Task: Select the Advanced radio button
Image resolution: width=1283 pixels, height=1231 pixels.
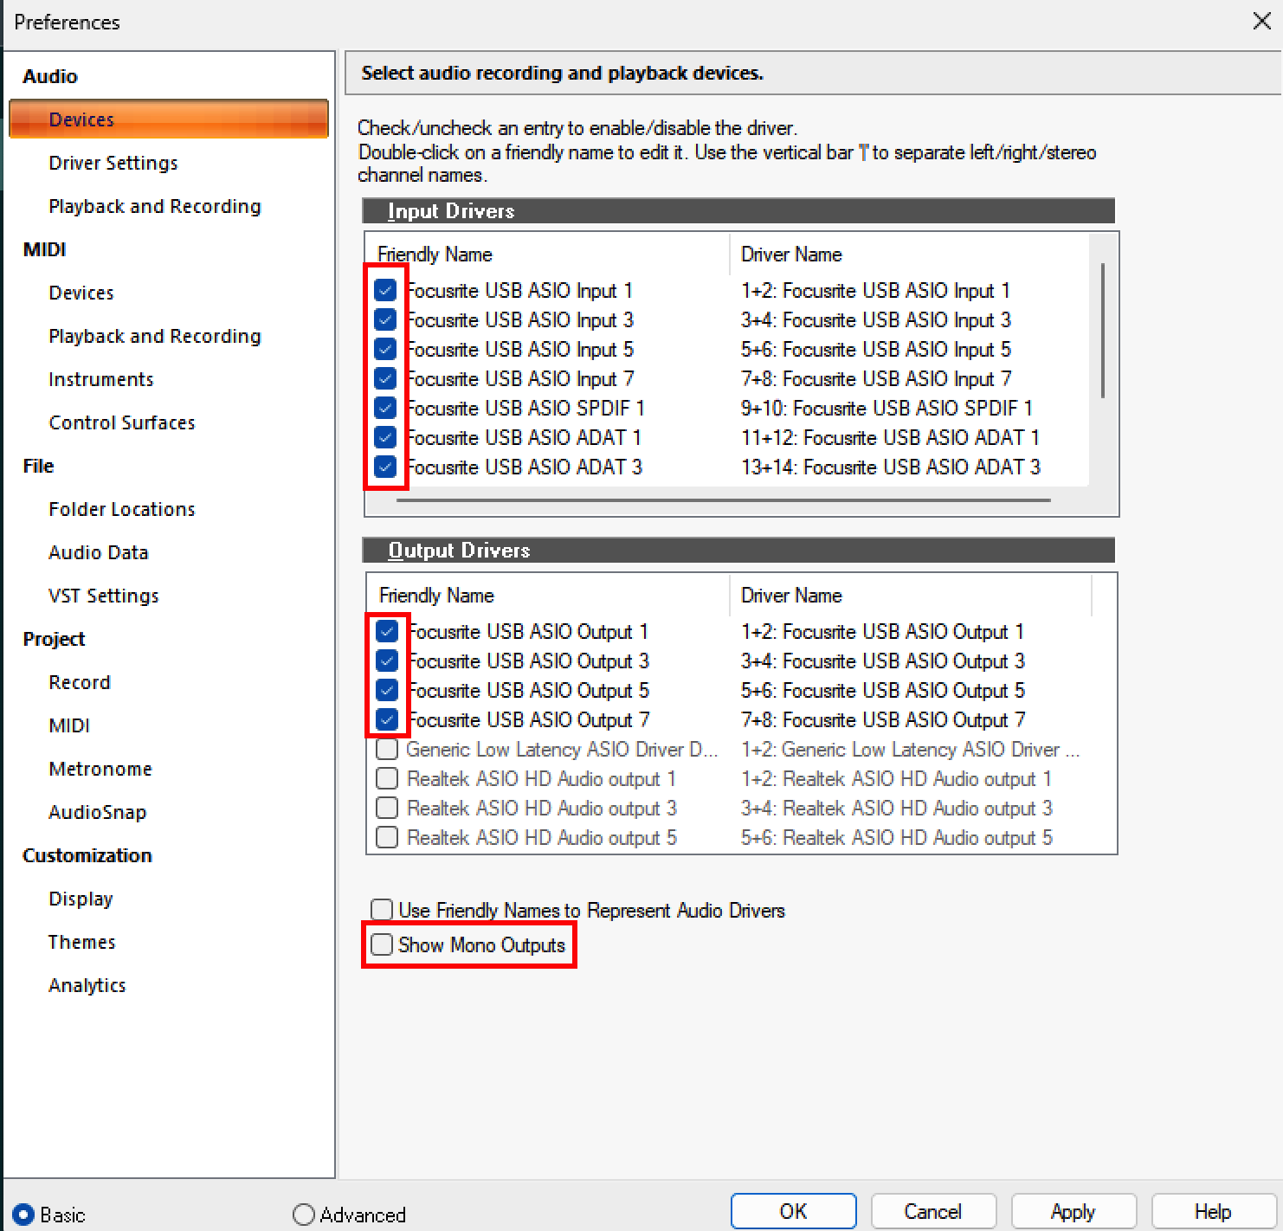Action: (304, 1215)
